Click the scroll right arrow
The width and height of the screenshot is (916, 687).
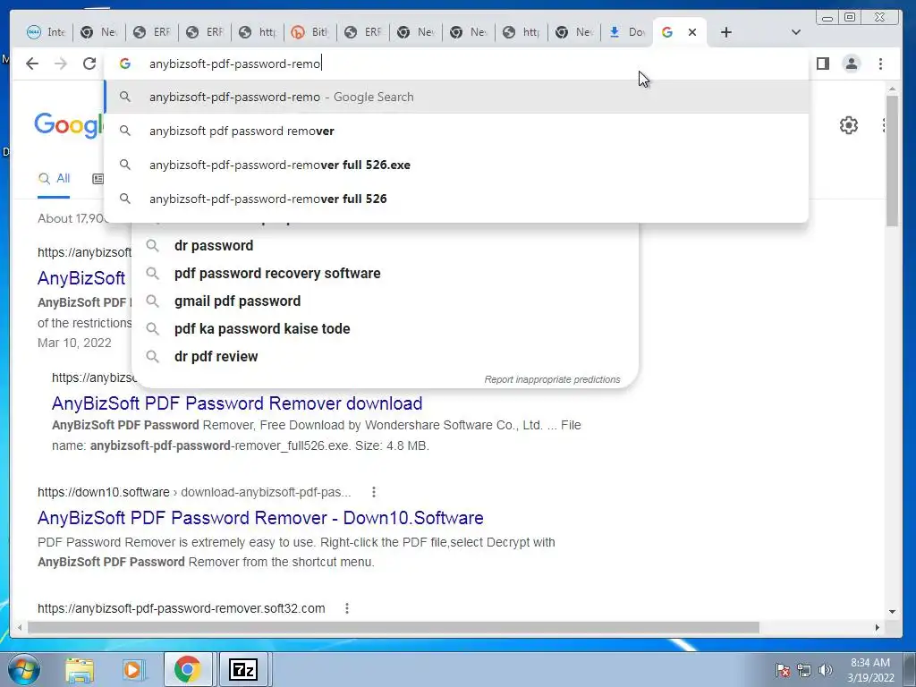(877, 627)
